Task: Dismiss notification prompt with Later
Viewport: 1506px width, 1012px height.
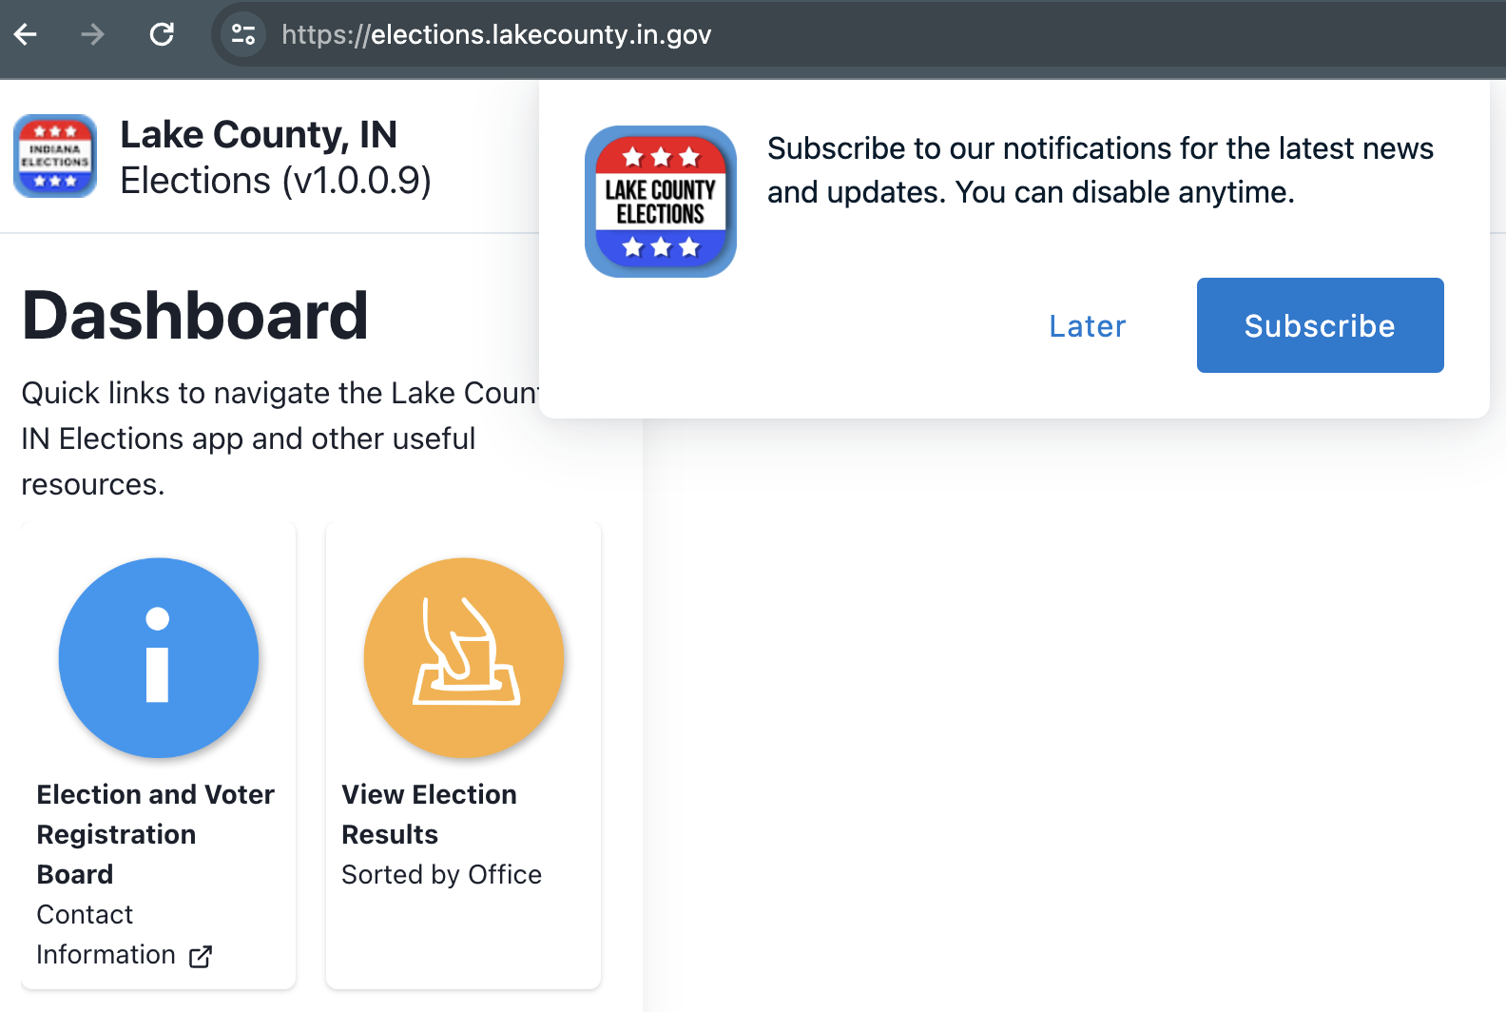Action: 1087,326
